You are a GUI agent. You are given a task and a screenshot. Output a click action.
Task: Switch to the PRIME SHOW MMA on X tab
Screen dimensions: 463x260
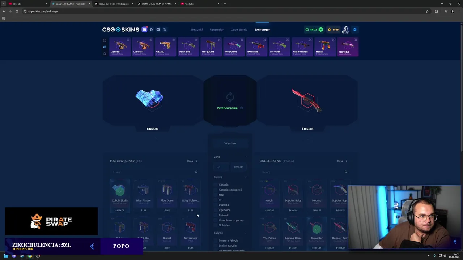[157, 4]
